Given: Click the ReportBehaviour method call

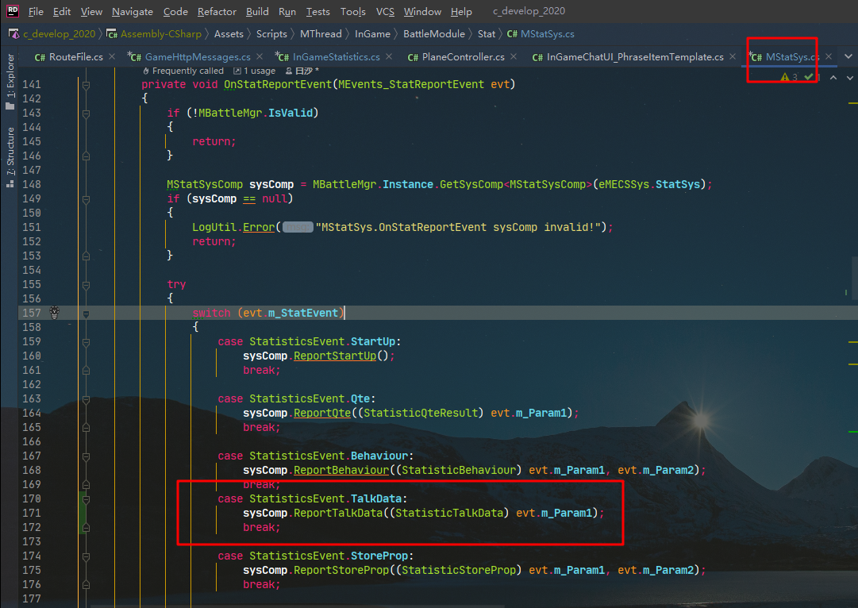Looking at the screenshot, I should pyautogui.click(x=341, y=470).
